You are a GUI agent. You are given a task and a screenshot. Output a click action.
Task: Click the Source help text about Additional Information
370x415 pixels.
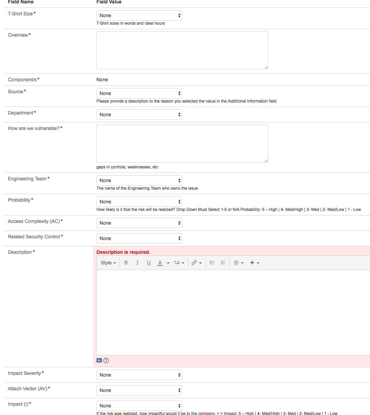click(186, 101)
